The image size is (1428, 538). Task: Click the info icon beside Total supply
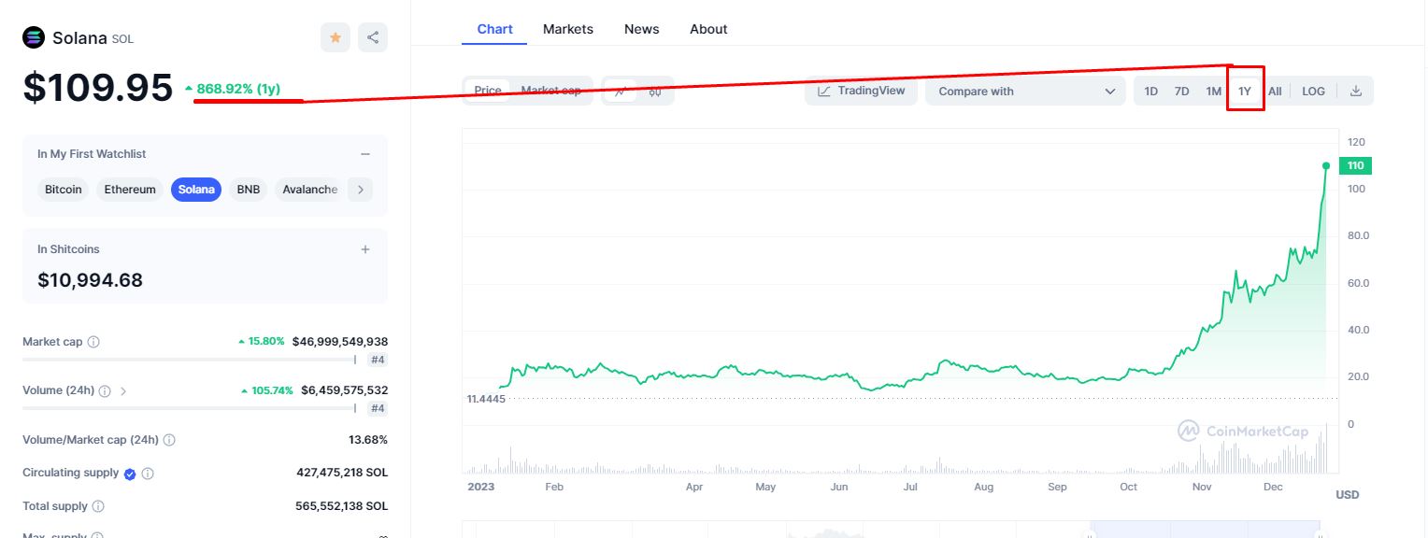[98, 506]
